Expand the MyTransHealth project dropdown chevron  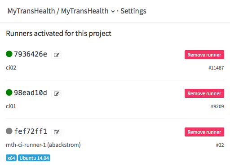click(113, 12)
